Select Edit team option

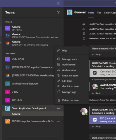point(71,81)
